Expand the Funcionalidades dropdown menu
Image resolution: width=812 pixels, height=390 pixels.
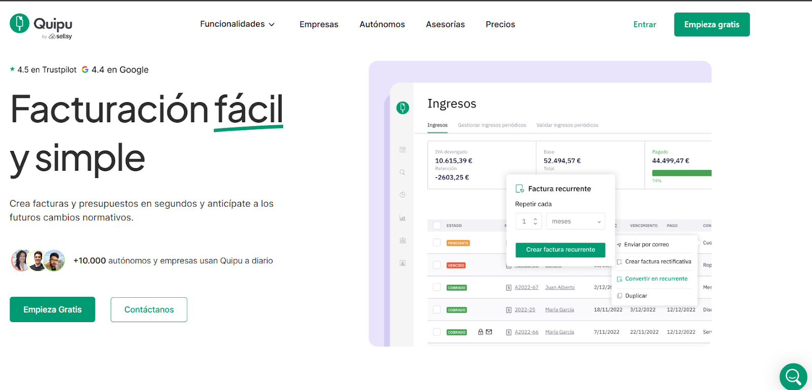[238, 24]
